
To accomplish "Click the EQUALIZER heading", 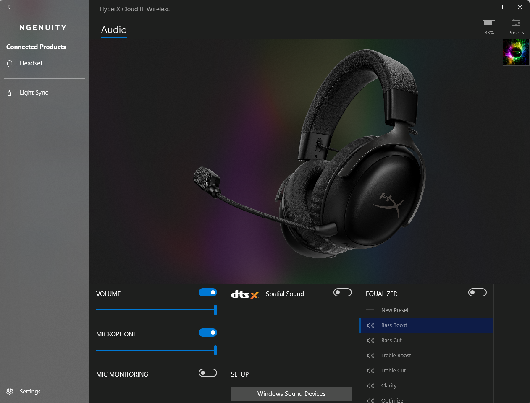I will coord(381,294).
